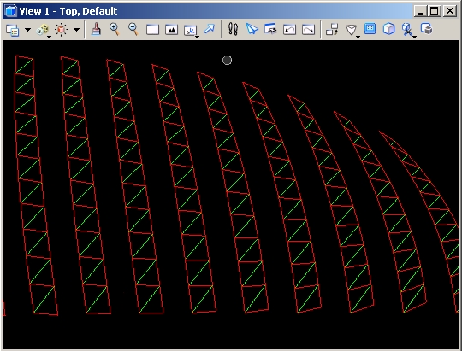Click the Adjust View Brightness sun icon
The width and height of the screenshot is (462, 351).
[62, 30]
